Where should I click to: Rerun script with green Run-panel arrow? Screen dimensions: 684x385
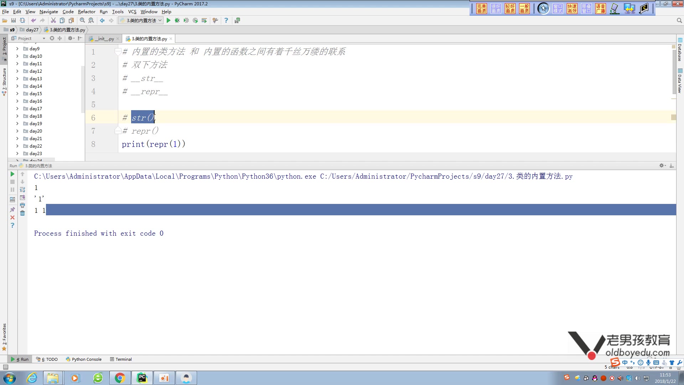click(12, 174)
